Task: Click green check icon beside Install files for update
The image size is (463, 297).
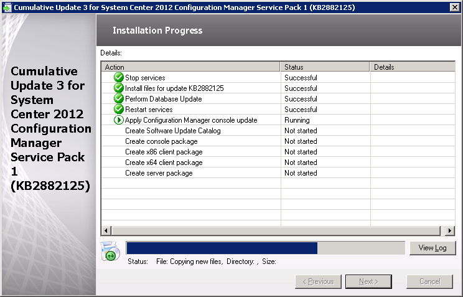Action: pos(118,88)
